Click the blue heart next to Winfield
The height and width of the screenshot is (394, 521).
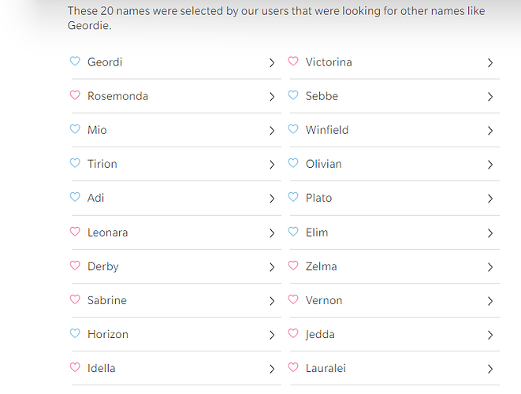[293, 129]
